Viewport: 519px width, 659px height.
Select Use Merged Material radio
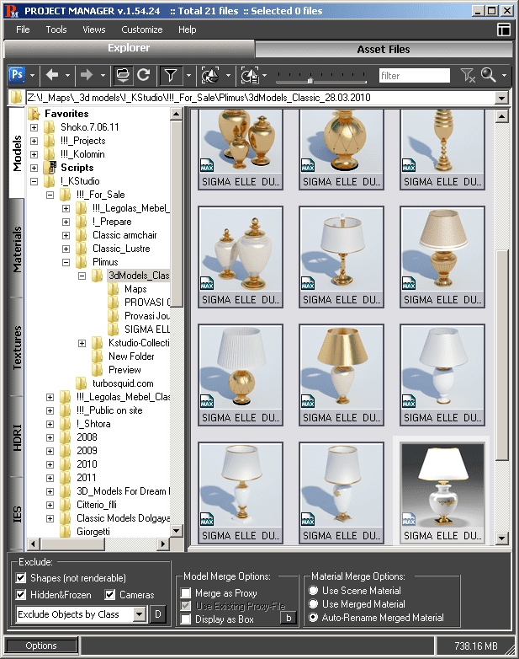coord(313,603)
